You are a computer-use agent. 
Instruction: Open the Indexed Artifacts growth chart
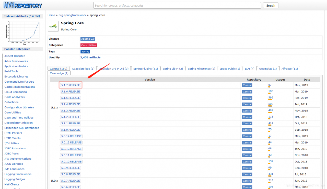pos(22,32)
